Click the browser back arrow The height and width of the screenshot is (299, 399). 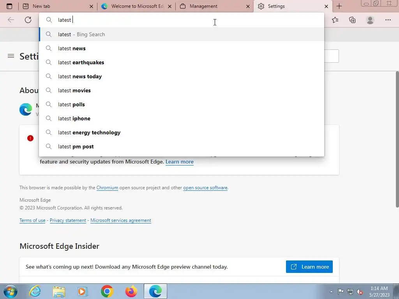coord(11,20)
